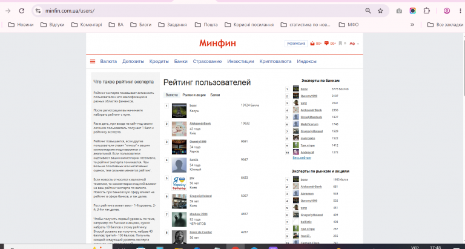Click the 19124 балла score text
Image resolution: width=465 pixels, height=249 pixels.
250,105
